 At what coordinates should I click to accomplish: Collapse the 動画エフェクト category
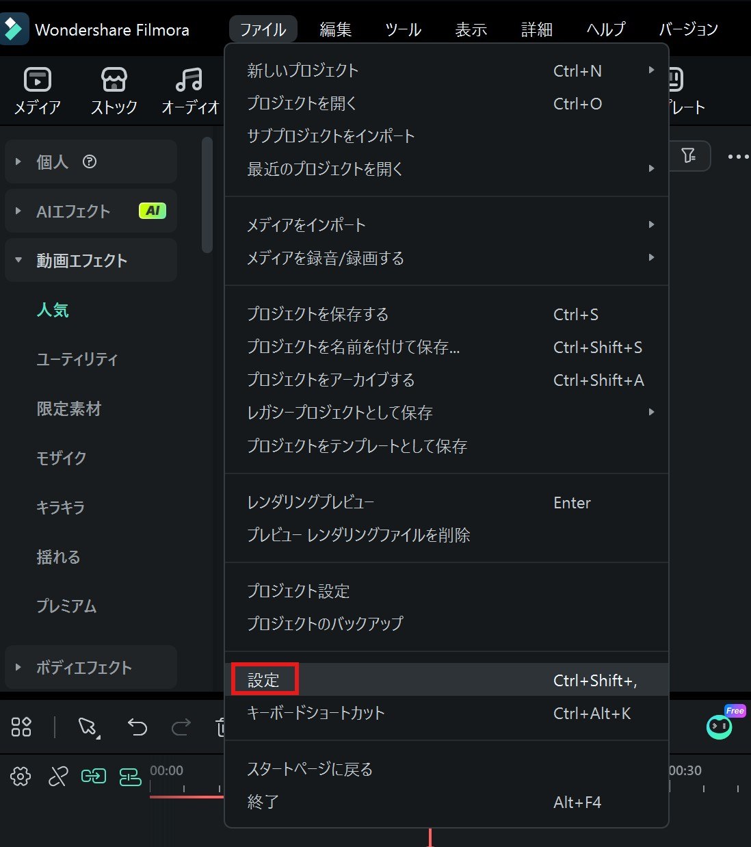pos(91,261)
